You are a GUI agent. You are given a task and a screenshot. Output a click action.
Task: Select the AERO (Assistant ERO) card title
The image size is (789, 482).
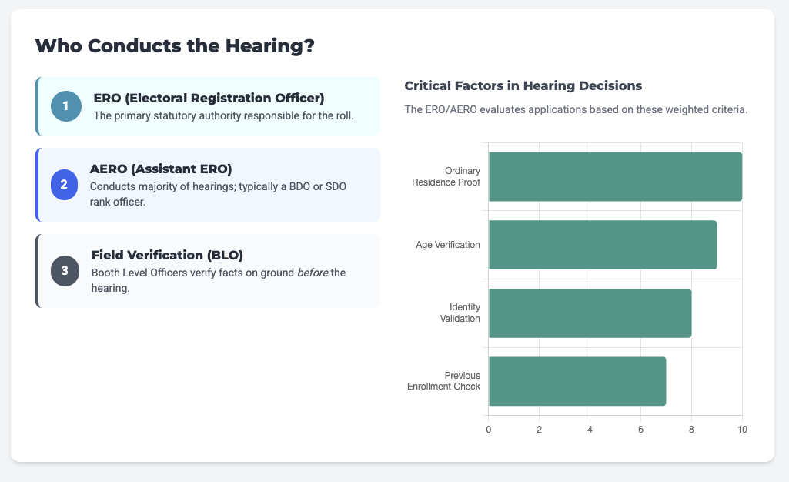click(161, 169)
